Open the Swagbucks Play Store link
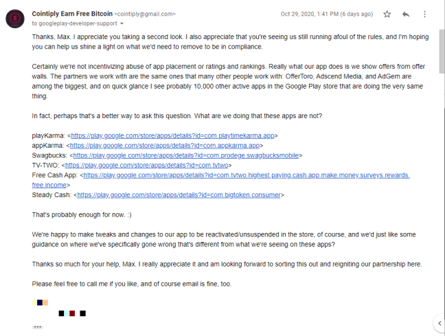This screenshot has width=445, height=336. click(186, 156)
